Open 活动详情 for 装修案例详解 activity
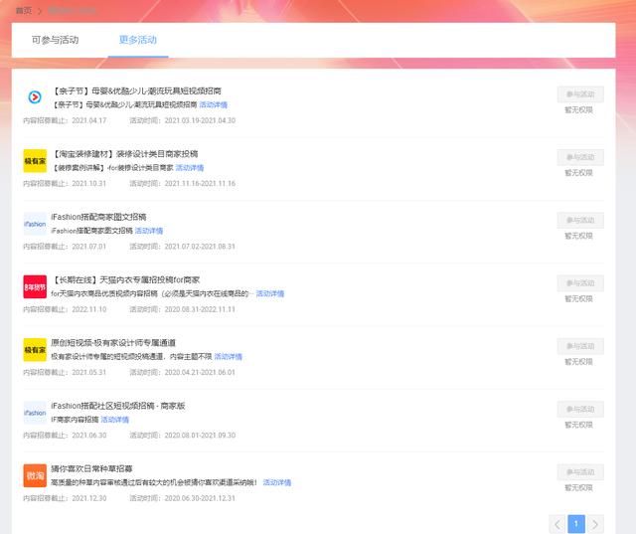The image size is (636, 534). (190, 168)
